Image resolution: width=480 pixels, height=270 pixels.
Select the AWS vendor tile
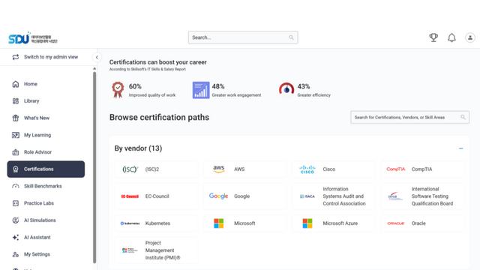pos(244,169)
